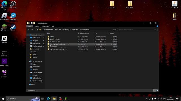Switch to details view layout icon
Screen dimensions: 181x101
[154, 90]
